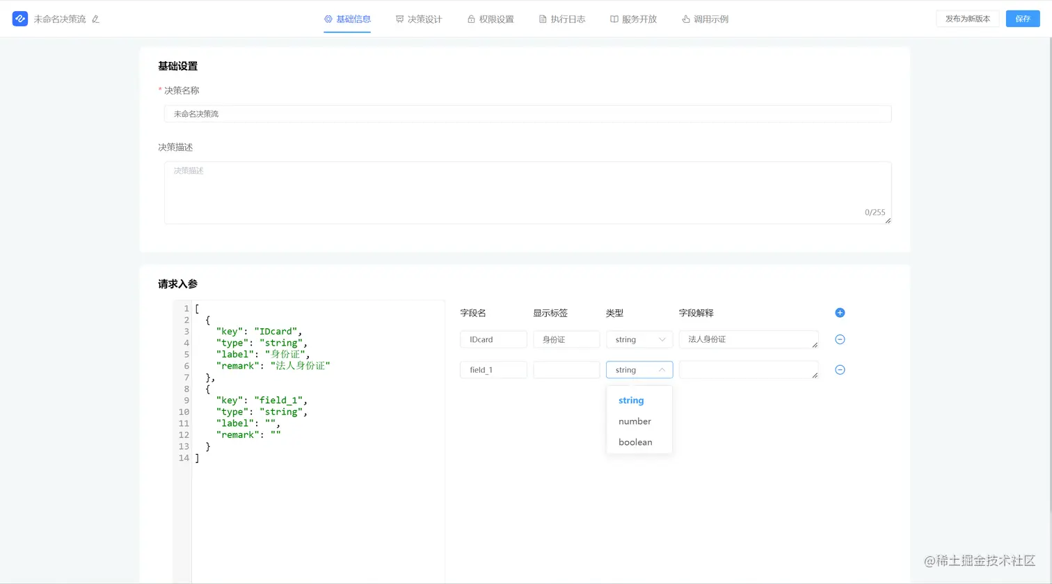The image size is (1052, 584).
Task: Remove the field_1 row with minus icon
Action: pos(840,370)
